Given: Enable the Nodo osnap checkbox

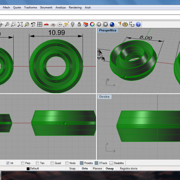Looking at the screenshot, I should click(x=67, y=163).
